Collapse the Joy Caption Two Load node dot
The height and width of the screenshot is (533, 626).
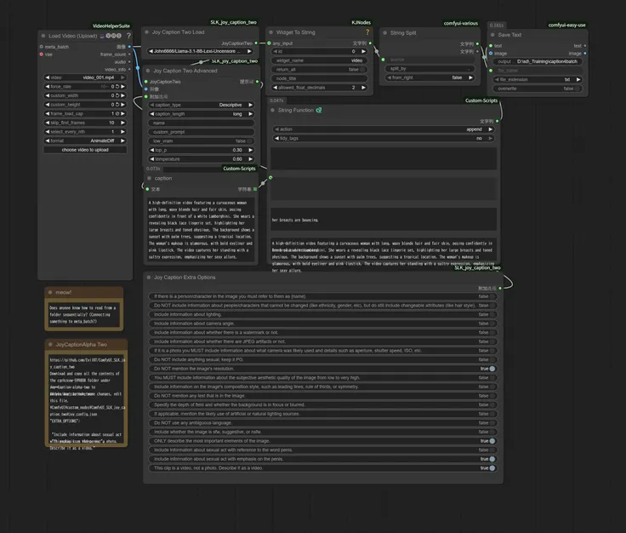147,32
